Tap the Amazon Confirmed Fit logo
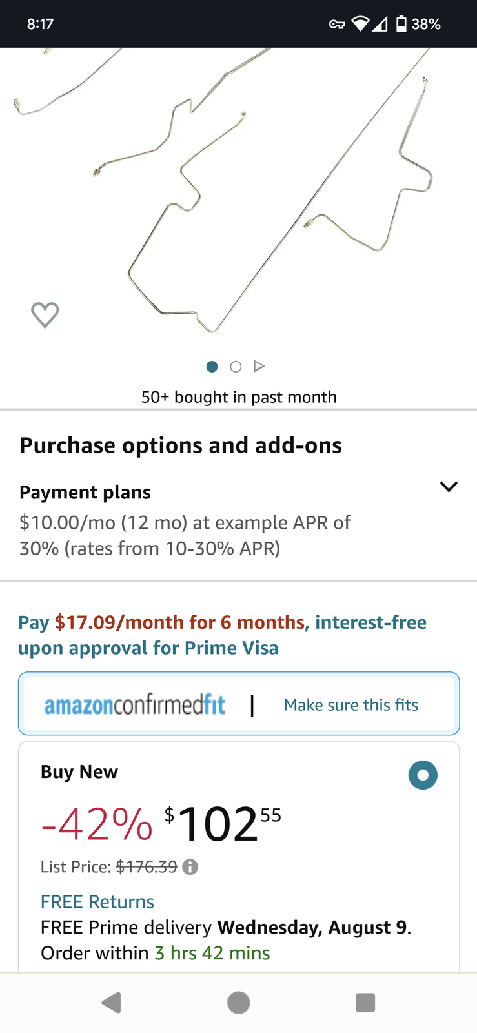477x1033 pixels. (135, 705)
